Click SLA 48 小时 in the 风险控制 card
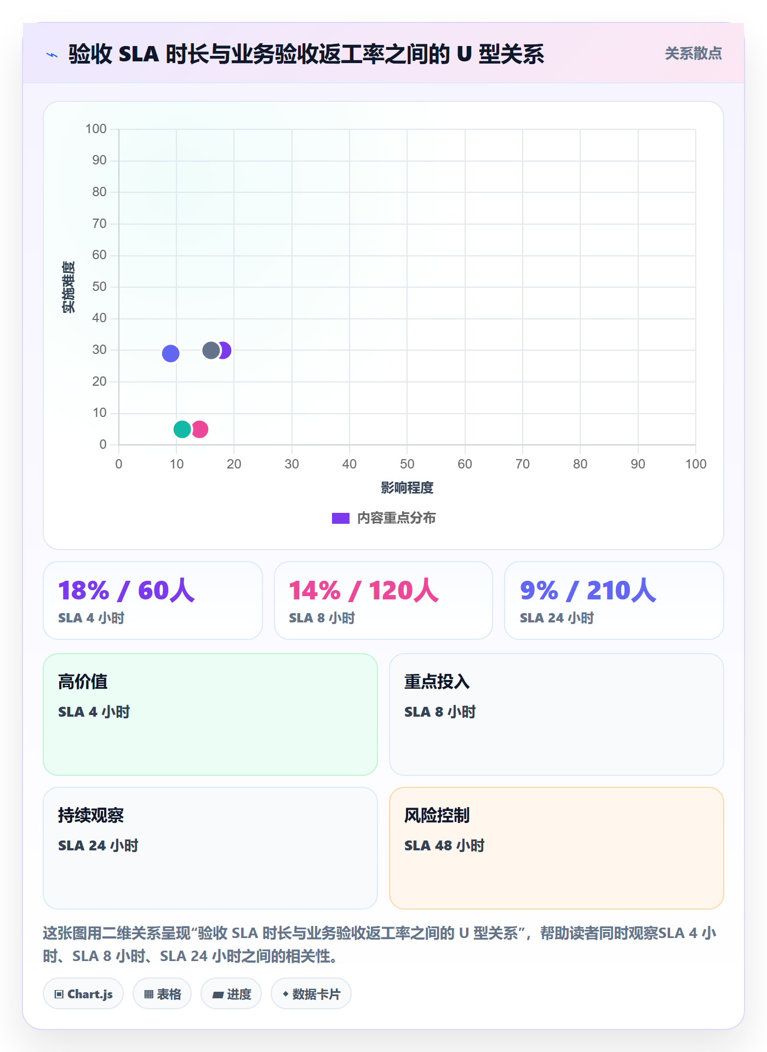The image size is (767, 1052). click(444, 845)
